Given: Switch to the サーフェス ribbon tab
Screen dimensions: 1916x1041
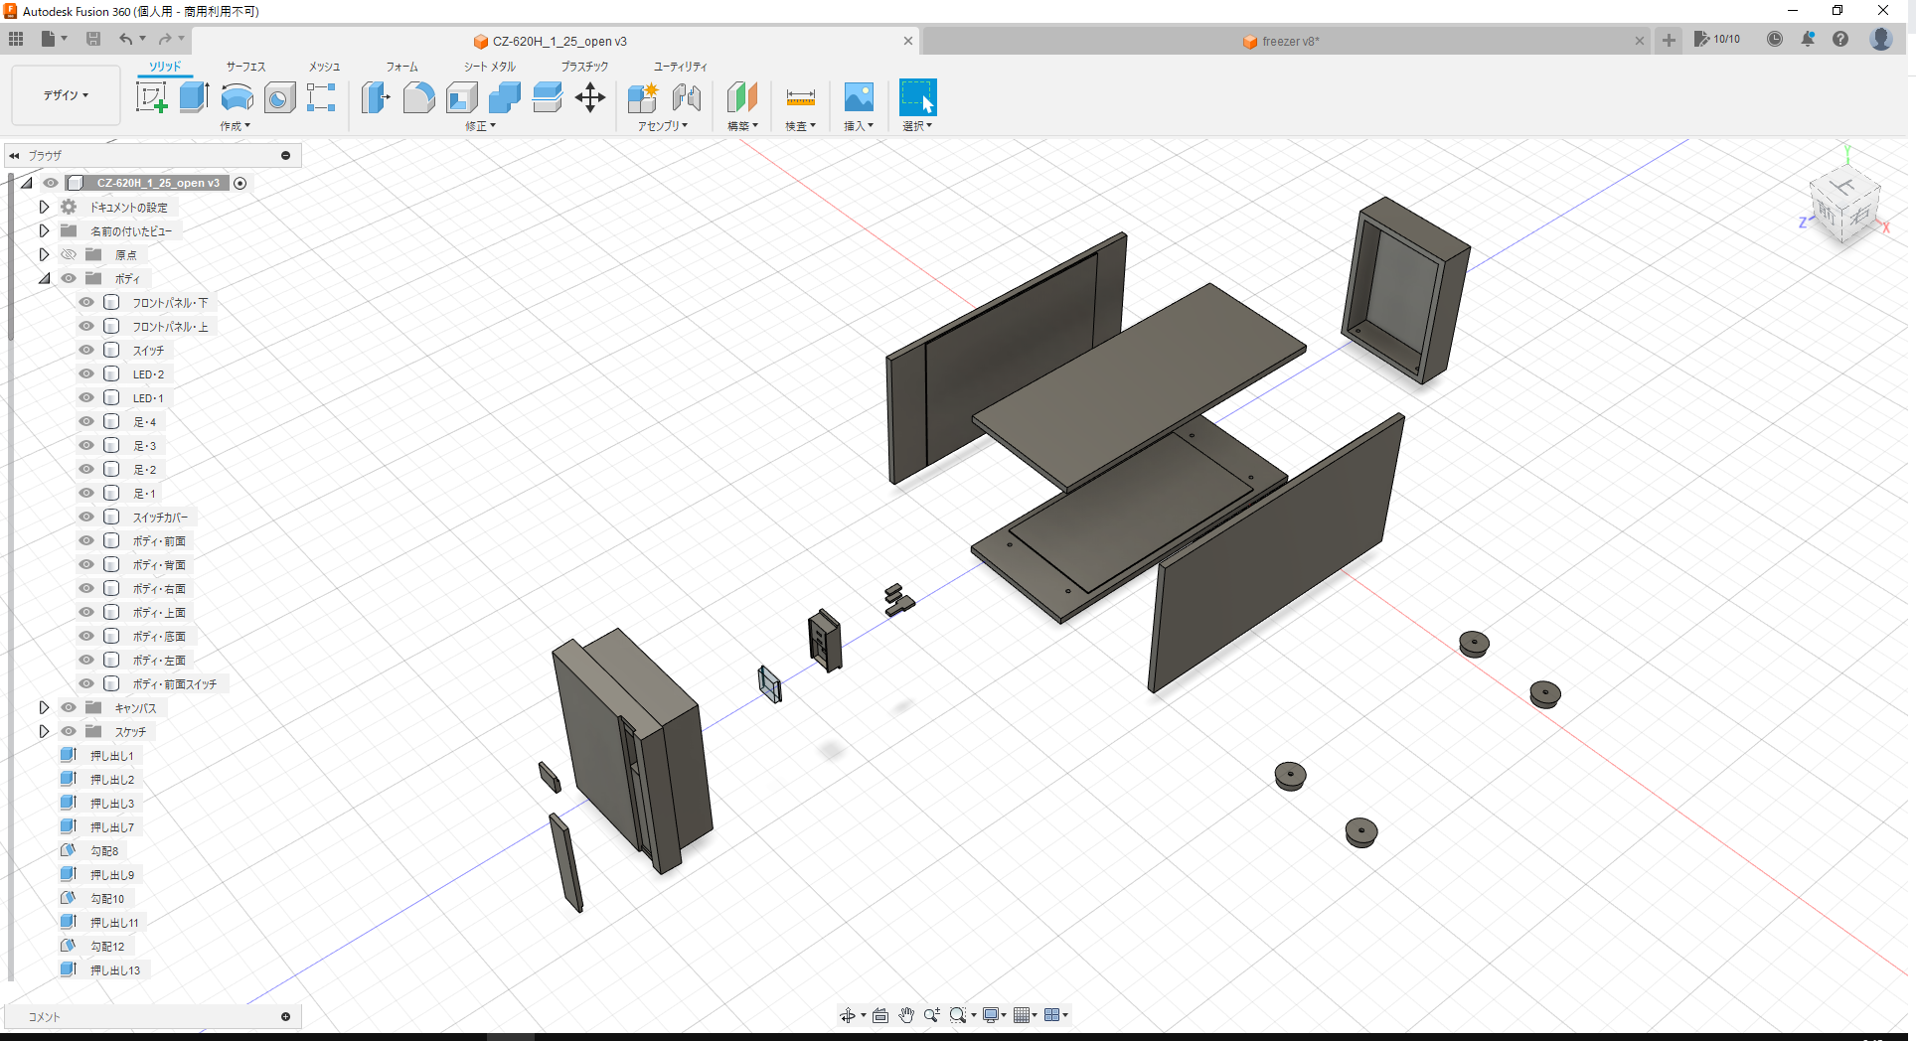Looking at the screenshot, I should [244, 67].
